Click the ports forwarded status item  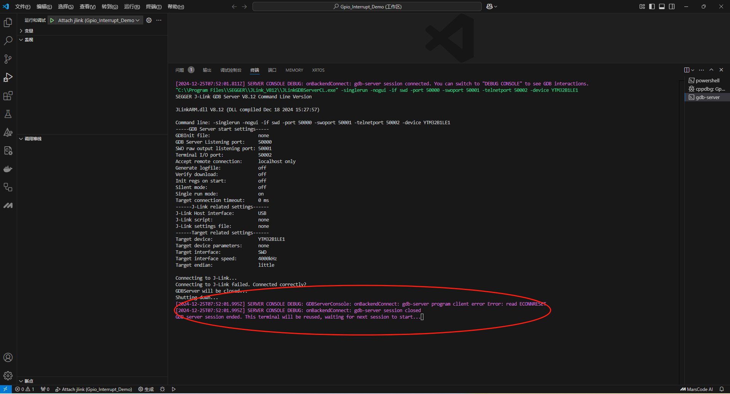pos(45,389)
